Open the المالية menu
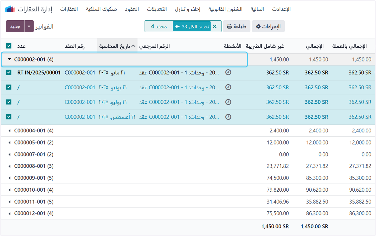 tap(257, 9)
